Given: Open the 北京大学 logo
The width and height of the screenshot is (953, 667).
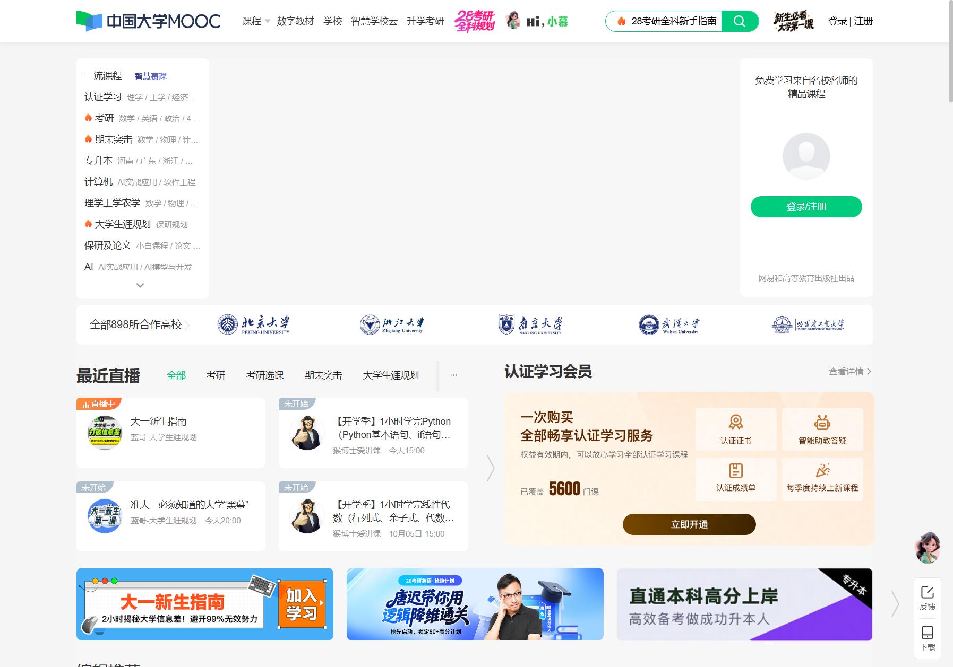Looking at the screenshot, I should [254, 324].
